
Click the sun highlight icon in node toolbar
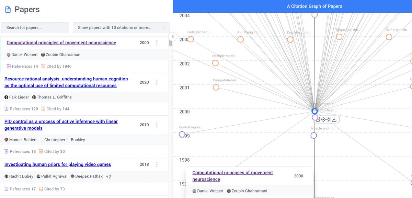coord(329,119)
